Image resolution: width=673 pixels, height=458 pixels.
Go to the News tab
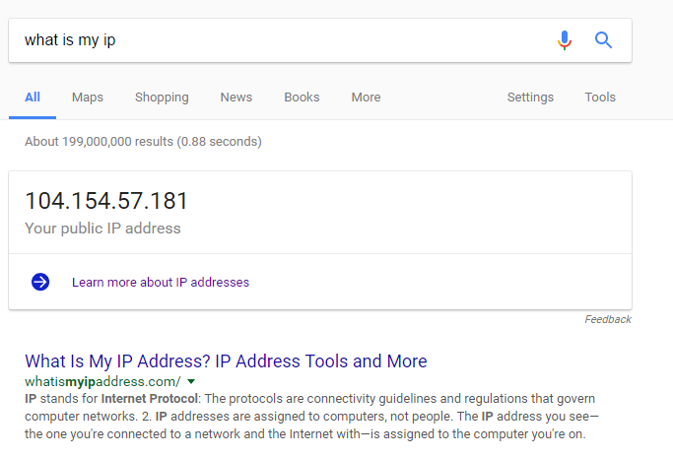pos(236,98)
